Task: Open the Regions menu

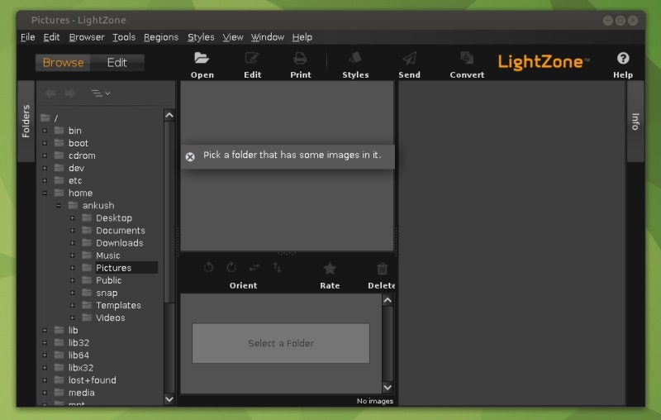Action: 161,37
